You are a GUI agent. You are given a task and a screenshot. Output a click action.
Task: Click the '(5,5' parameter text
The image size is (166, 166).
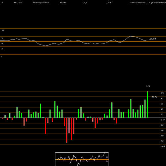click(x=85, y=3)
